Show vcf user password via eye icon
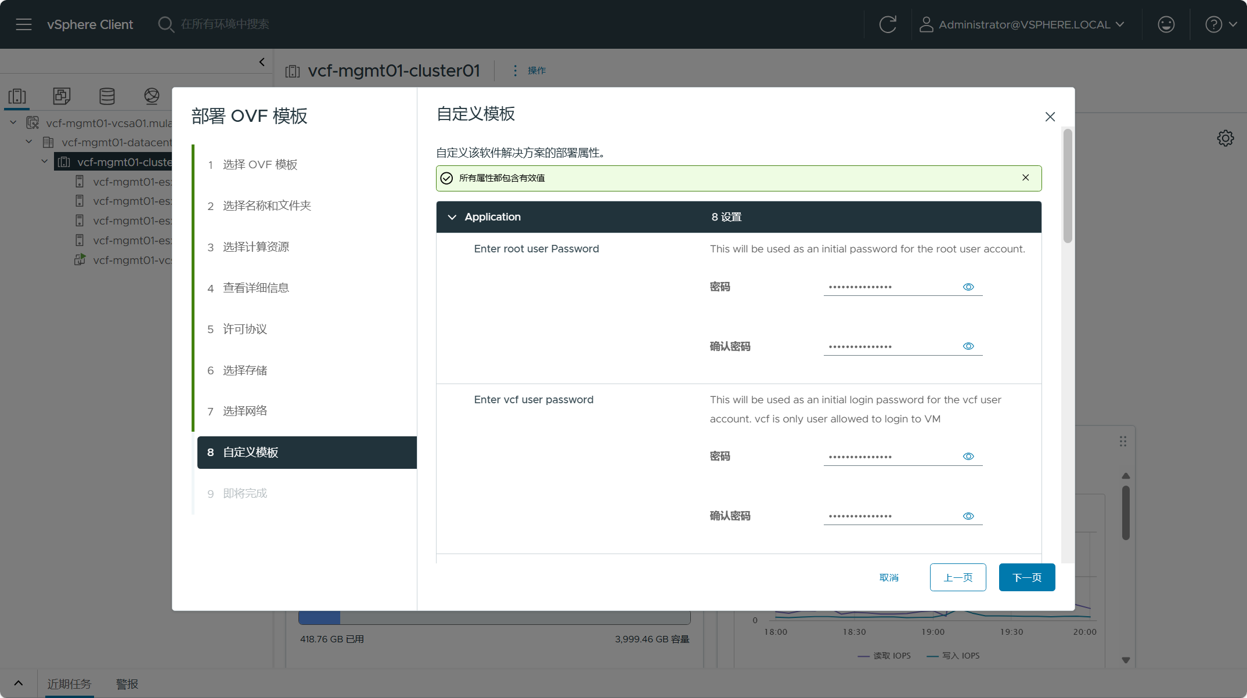Viewport: 1247px width, 698px height. click(x=968, y=457)
